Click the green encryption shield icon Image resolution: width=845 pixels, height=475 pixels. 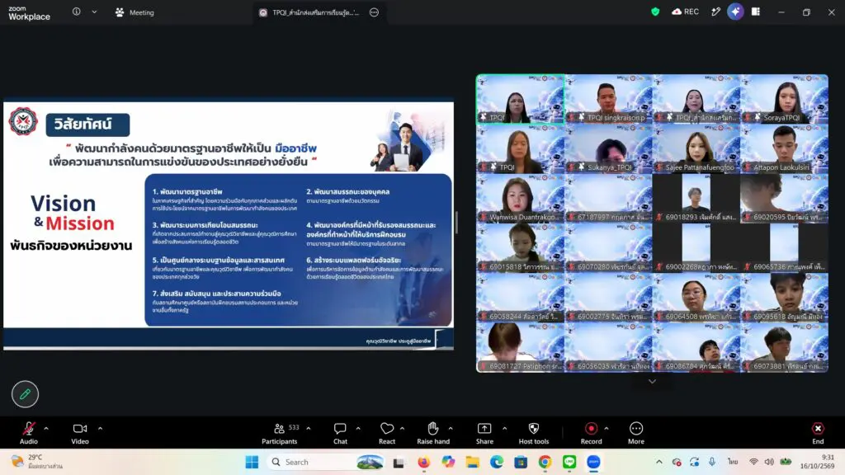click(x=655, y=12)
